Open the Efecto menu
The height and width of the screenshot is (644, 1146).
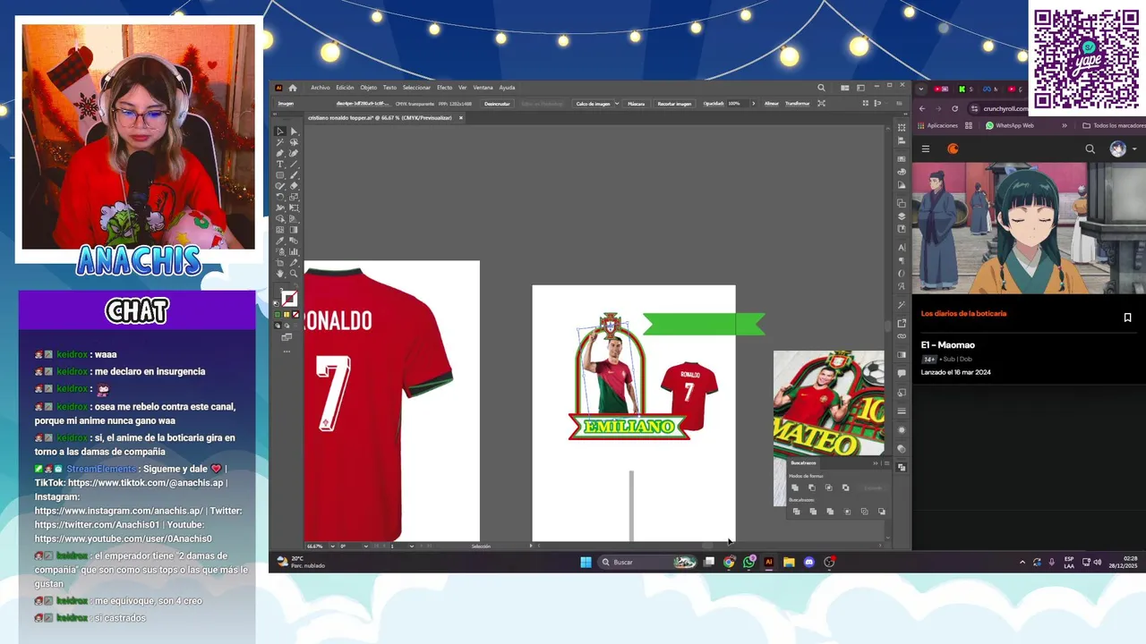[x=445, y=88]
